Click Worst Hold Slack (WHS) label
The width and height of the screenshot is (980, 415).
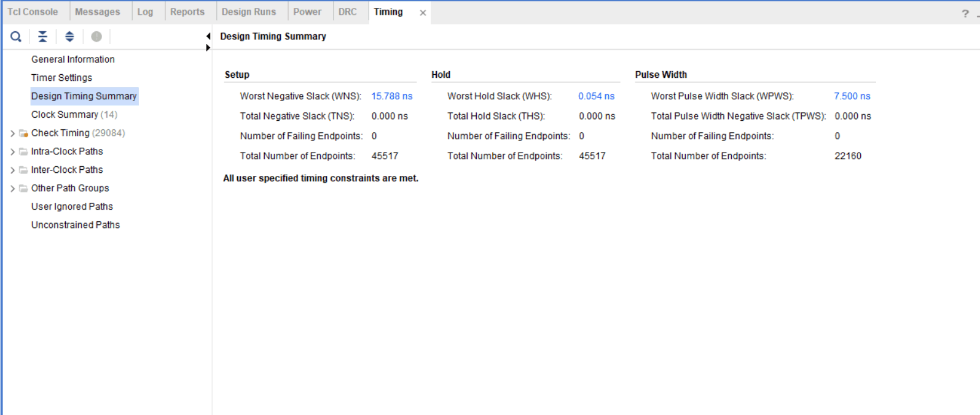click(x=500, y=96)
